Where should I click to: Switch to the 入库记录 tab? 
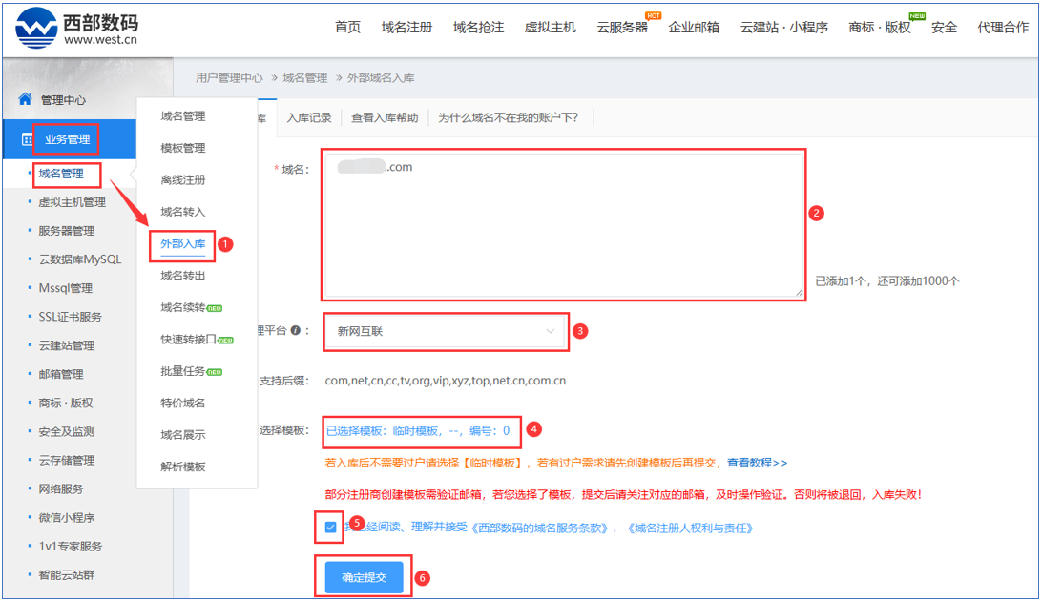(x=309, y=118)
